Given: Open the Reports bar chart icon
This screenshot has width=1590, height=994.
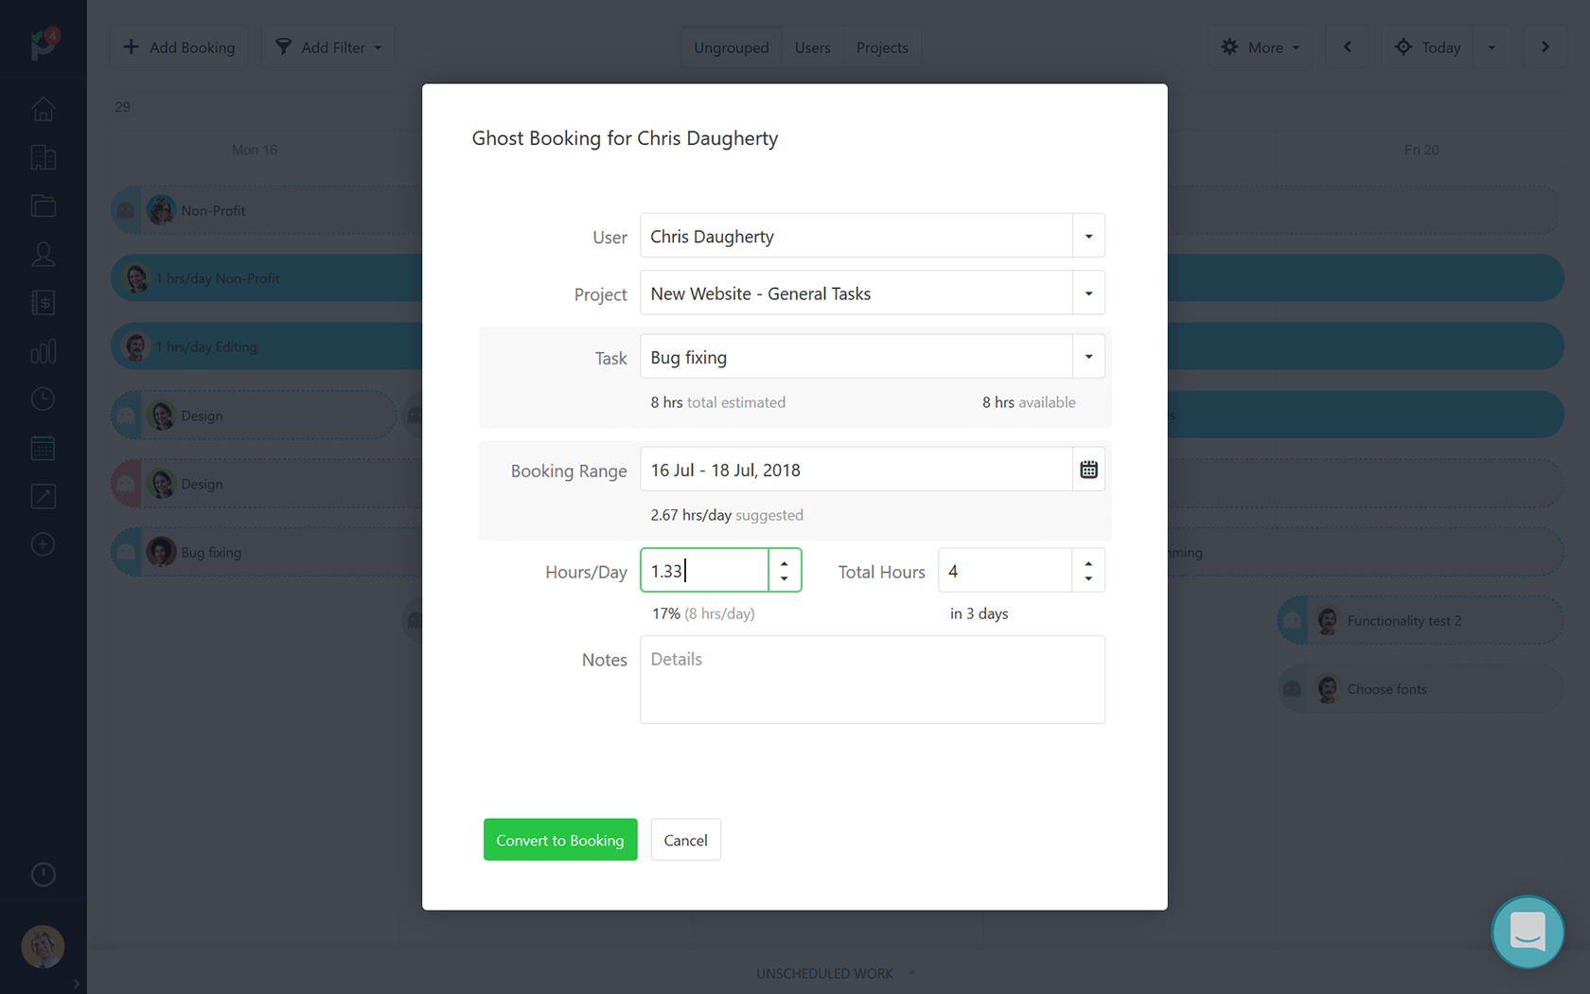Looking at the screenshot, I should point(43,351).
